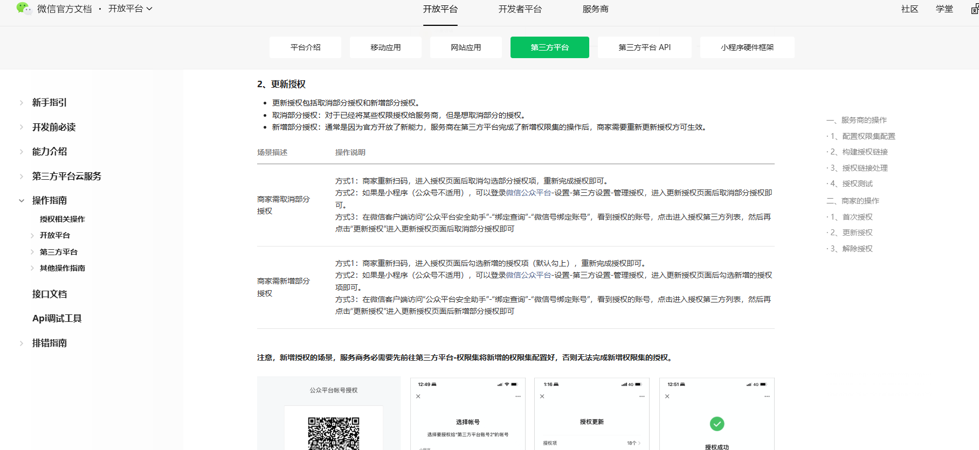Open the 授权更新 phone screenshot
This screenshot has height=450, width=979.
click(x=592, y=414)
